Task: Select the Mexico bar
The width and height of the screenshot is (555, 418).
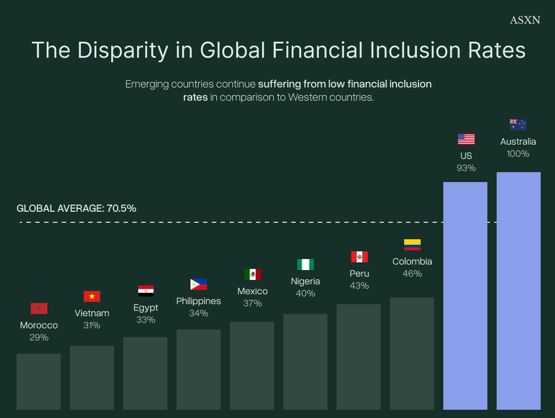Action: pos(252,366)
